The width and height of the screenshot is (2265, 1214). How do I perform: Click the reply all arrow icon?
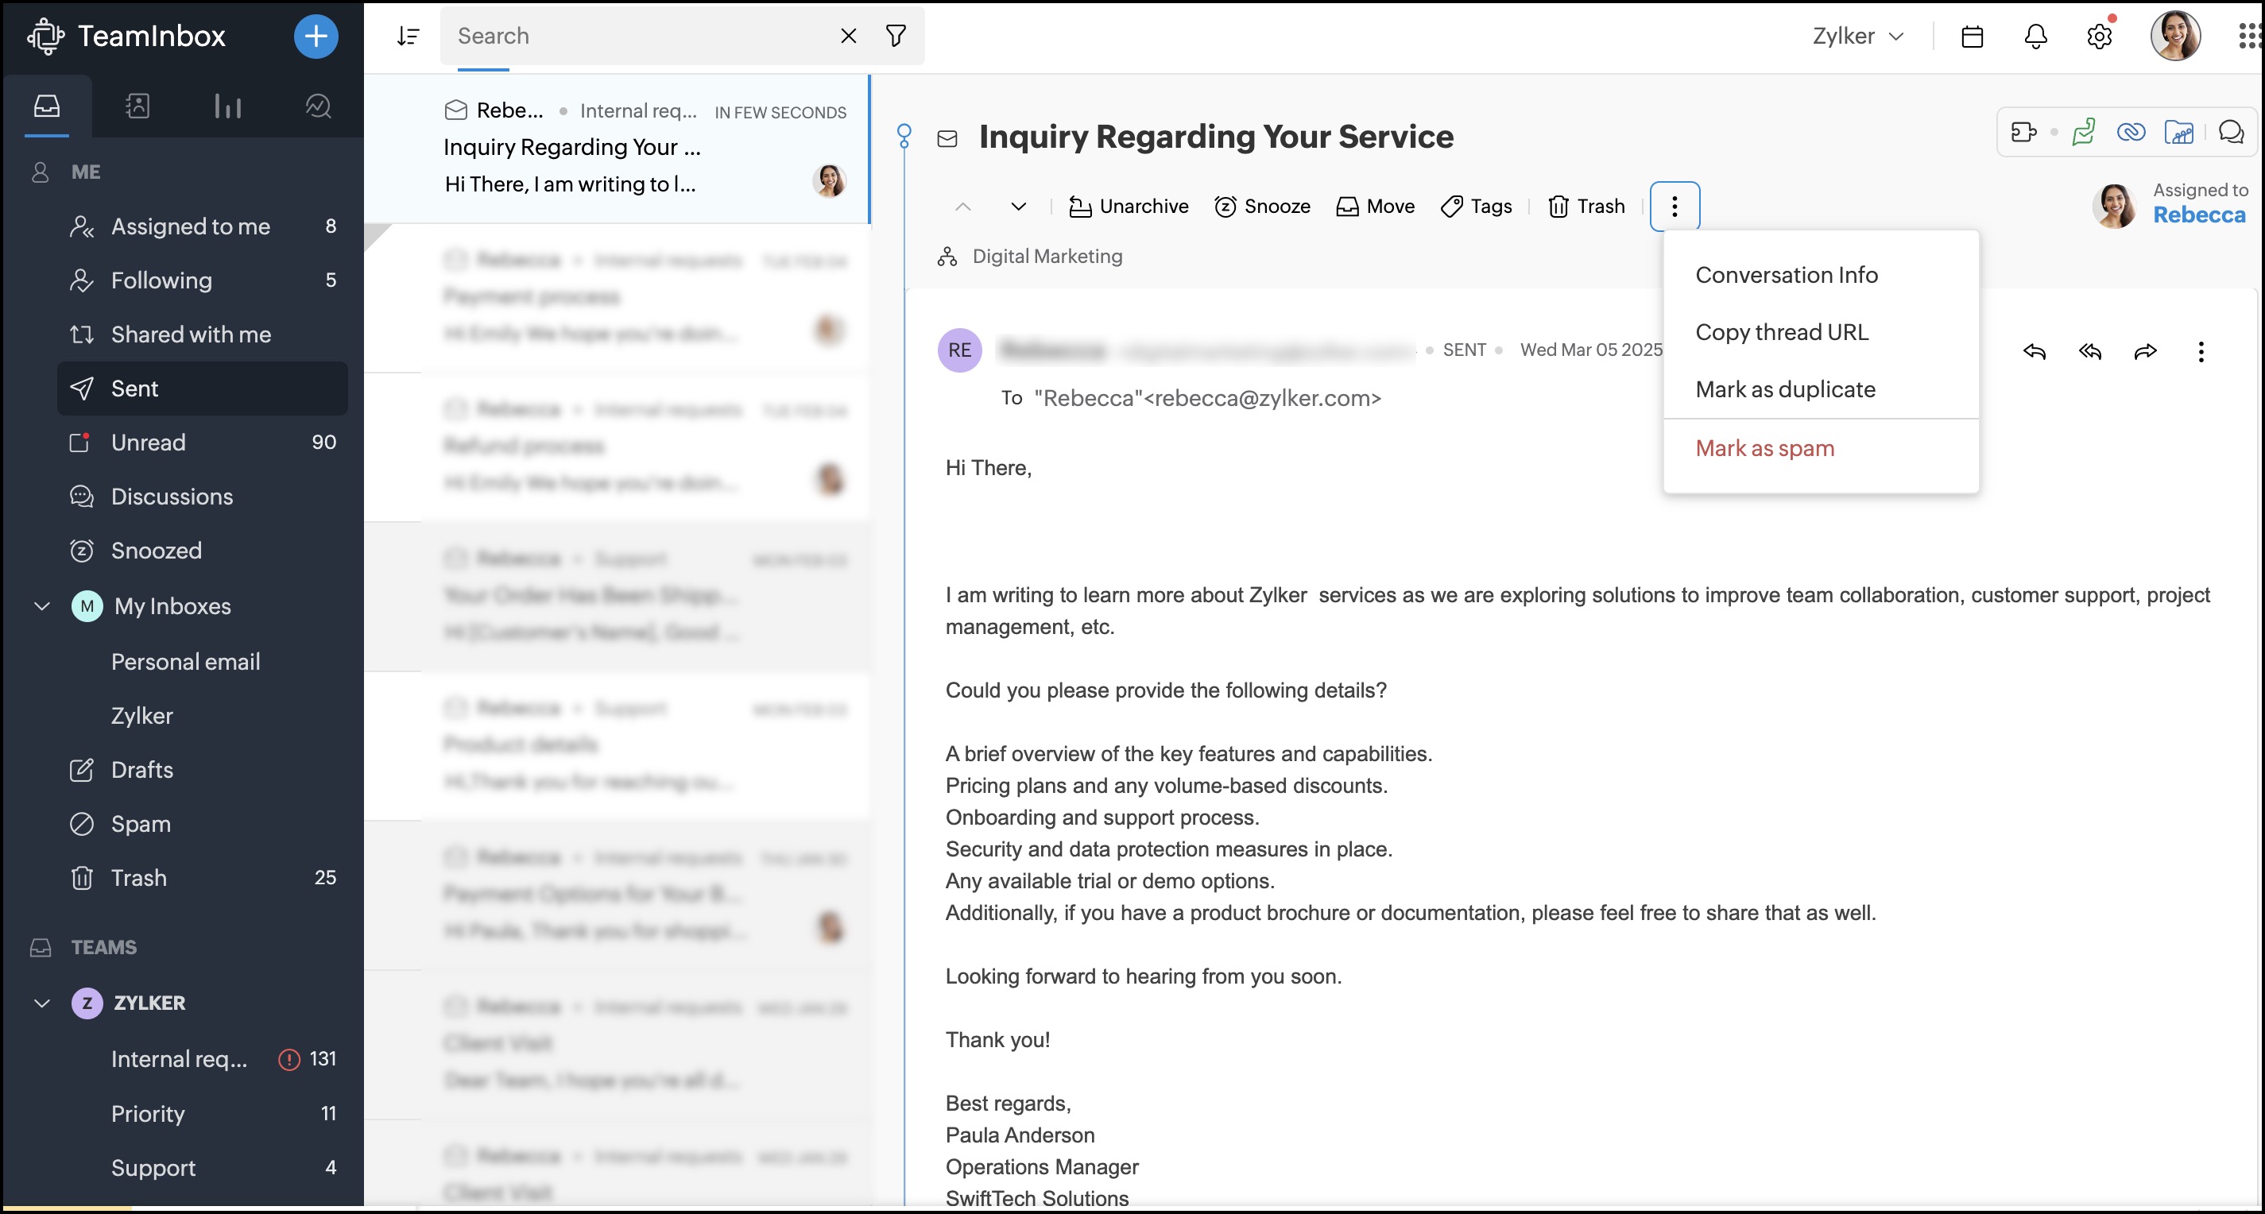coord(2090,352)
